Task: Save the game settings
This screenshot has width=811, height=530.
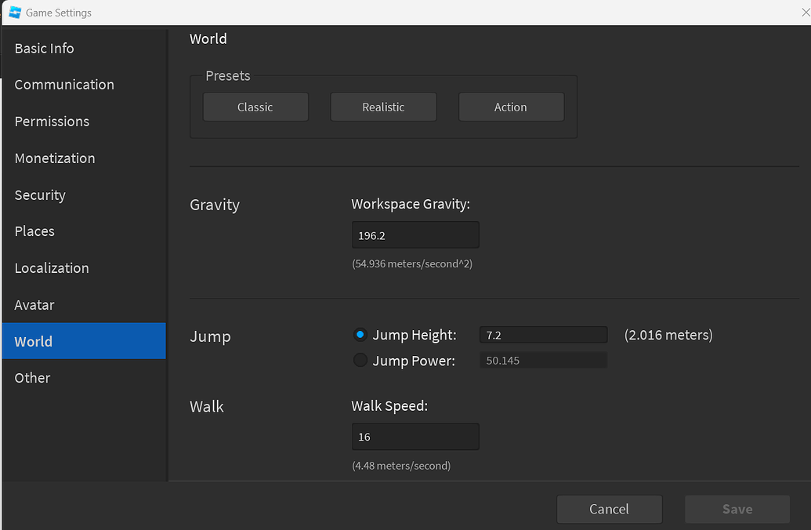Action: coord(737,509)
